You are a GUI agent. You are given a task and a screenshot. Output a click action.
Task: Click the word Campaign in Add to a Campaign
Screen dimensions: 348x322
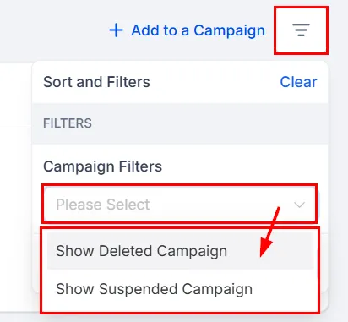(x=229, y=30)
